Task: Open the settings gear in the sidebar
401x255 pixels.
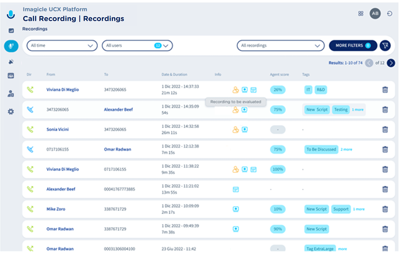Action: [11, 112]
